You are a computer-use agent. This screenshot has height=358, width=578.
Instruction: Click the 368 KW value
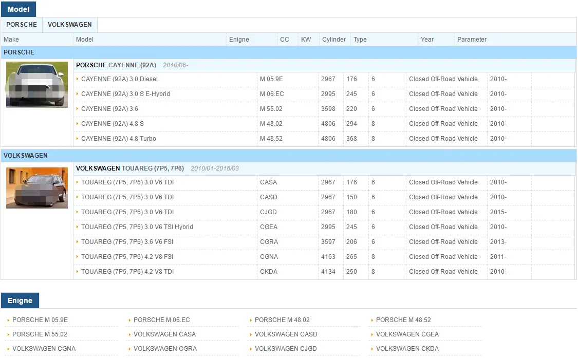click(x=351, y=139)
